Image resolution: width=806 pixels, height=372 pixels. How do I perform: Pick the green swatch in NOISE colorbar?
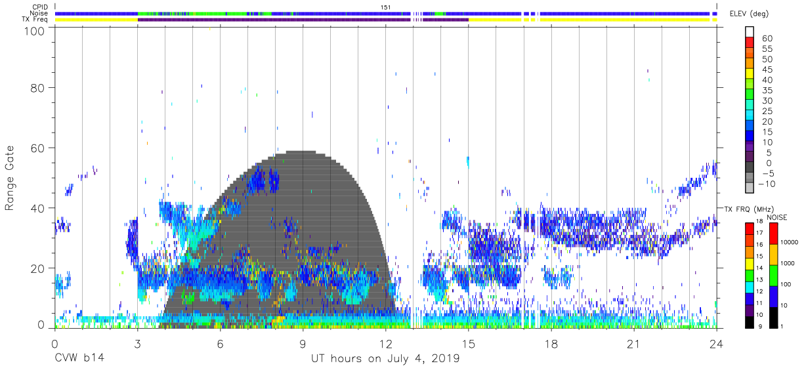click(773, 275)
